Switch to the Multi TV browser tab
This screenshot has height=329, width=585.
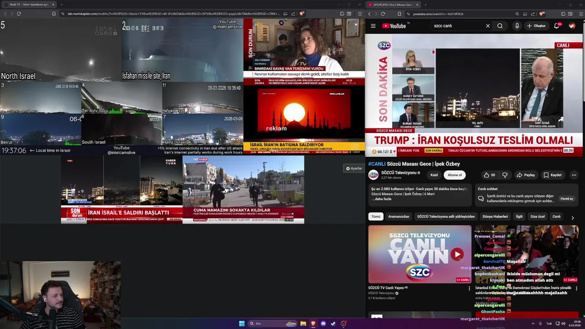(x=29, y=5)
